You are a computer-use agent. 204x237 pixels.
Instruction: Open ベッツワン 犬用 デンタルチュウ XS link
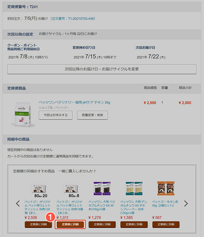coord(134,207)
